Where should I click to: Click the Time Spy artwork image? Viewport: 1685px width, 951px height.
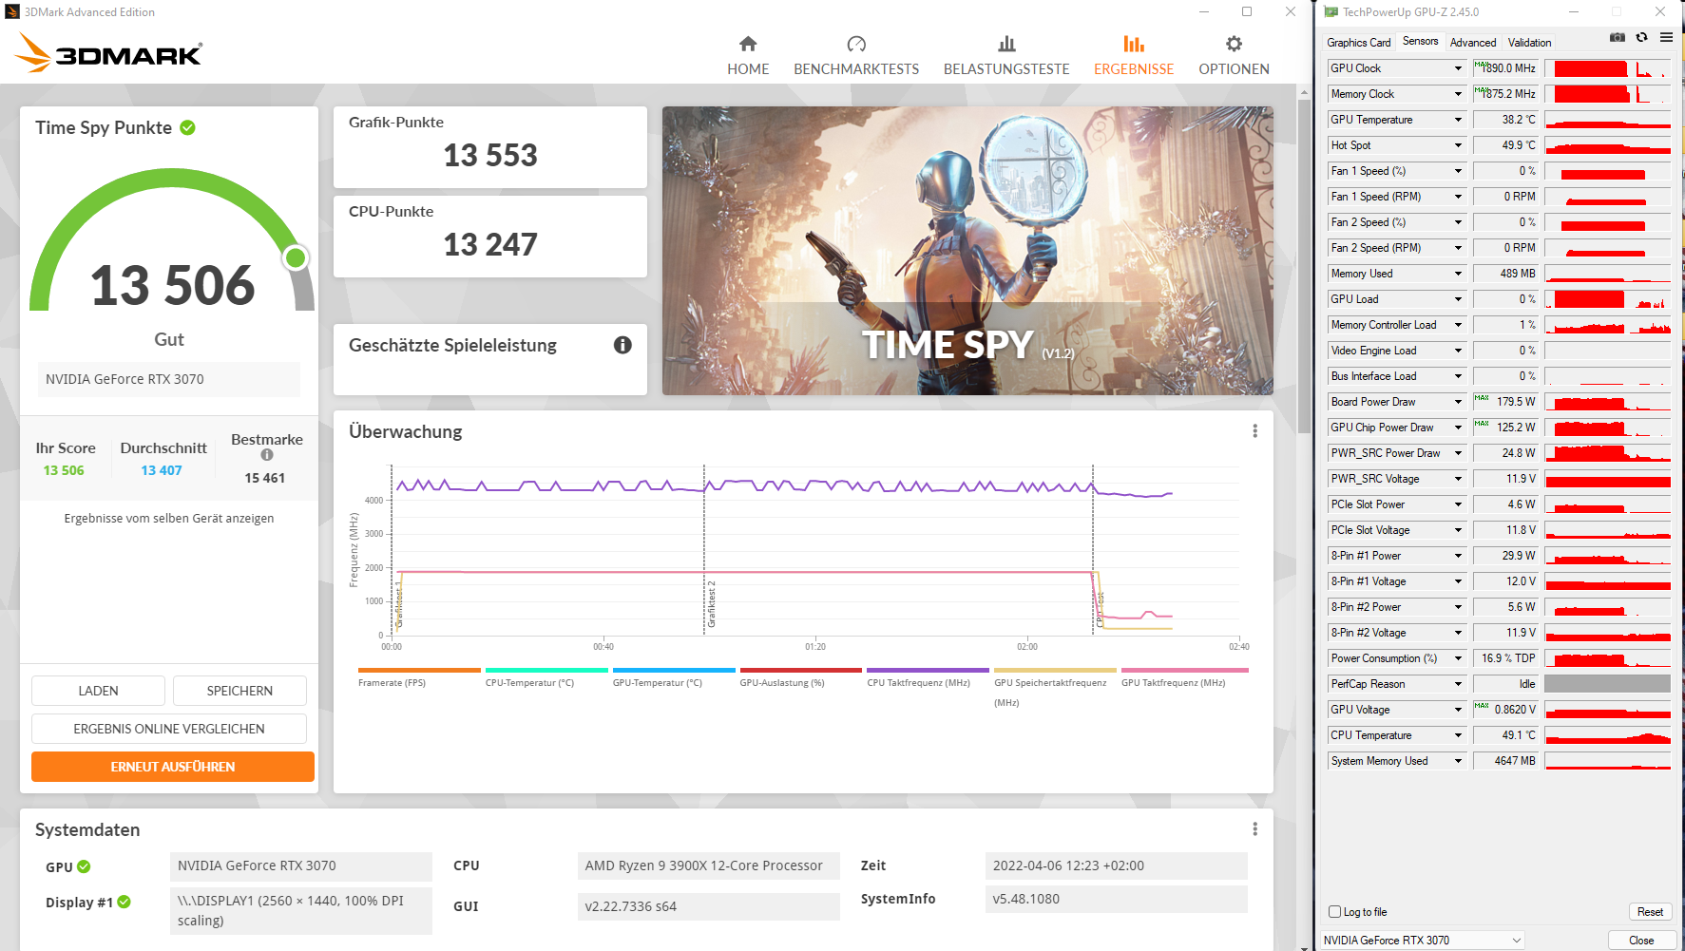click(967, 251)
